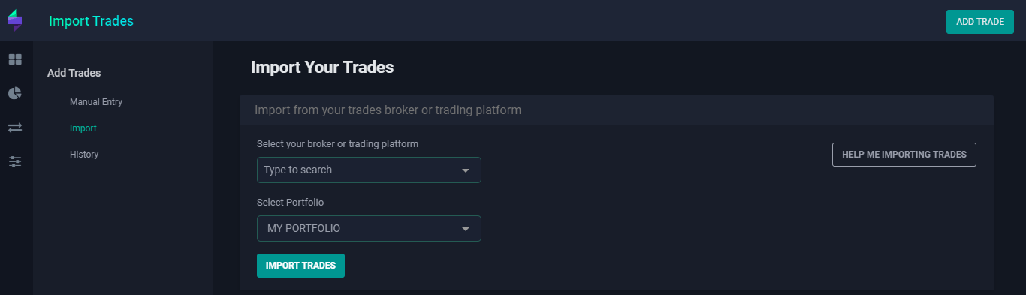1026x295 pixels.
Task: Click the 'Import from your trades broker' header
Action: (x=388, y=110)
